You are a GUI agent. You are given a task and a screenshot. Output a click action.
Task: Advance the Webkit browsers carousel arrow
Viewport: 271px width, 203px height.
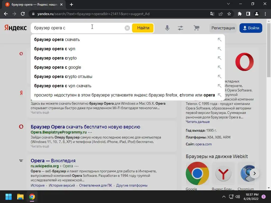pos(254,173)
